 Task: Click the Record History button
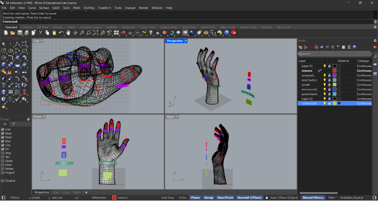[313, 197]
